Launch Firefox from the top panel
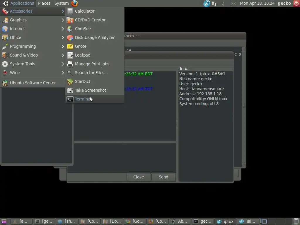The width and height of the screenshot is (300, 225). (74, 3)
